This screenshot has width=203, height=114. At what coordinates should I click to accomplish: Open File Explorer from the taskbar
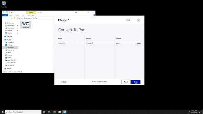(x=60, y=112)
